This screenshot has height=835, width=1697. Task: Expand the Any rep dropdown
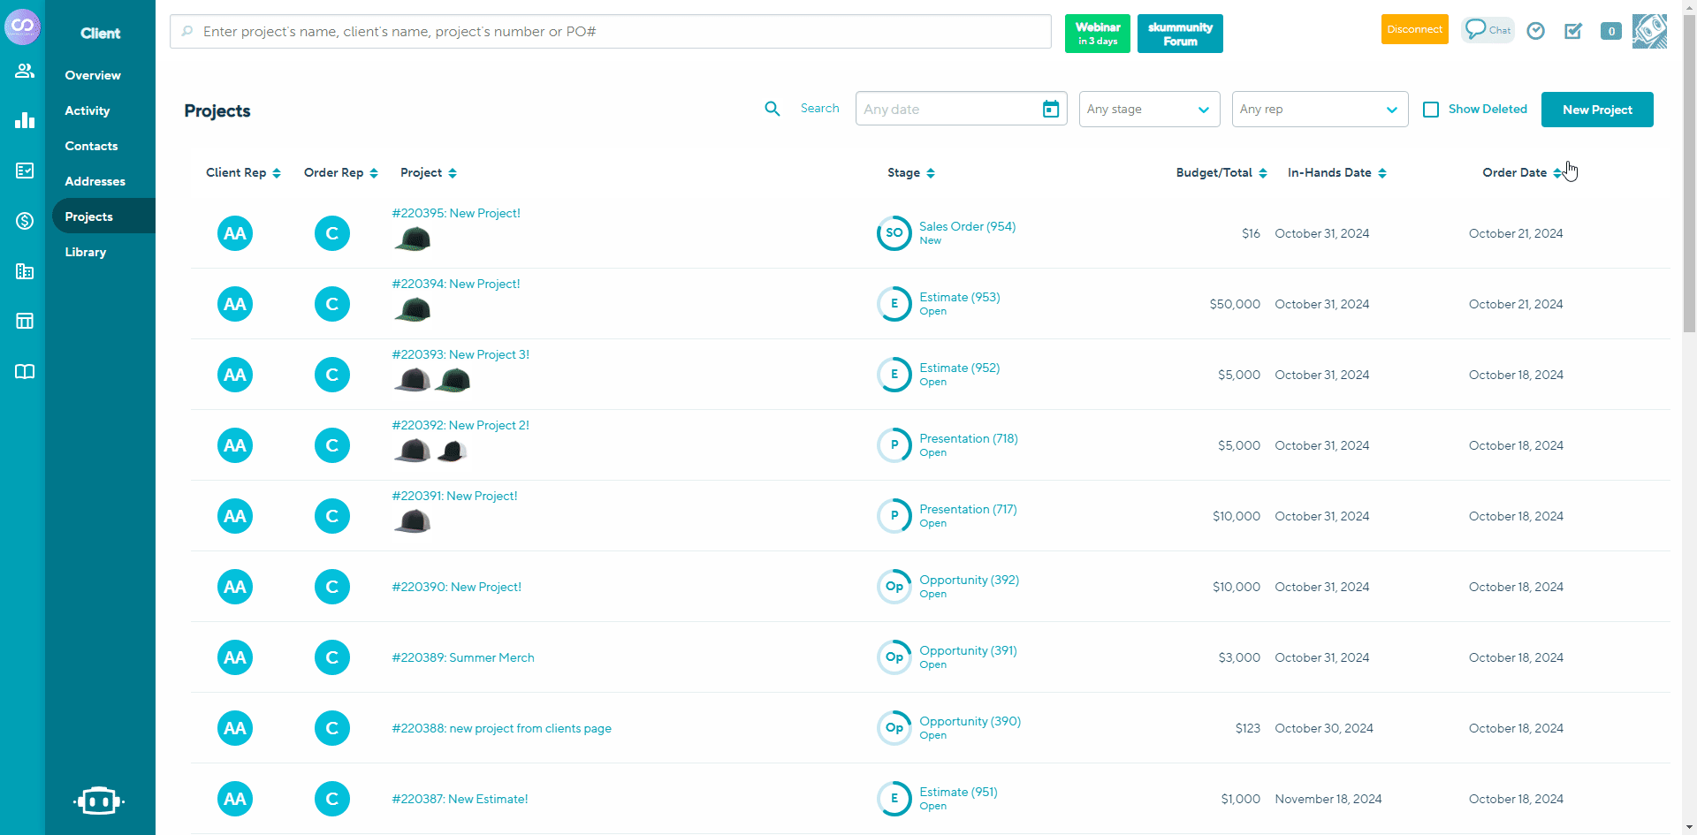pyautogui.click(x=1320, y=109)
